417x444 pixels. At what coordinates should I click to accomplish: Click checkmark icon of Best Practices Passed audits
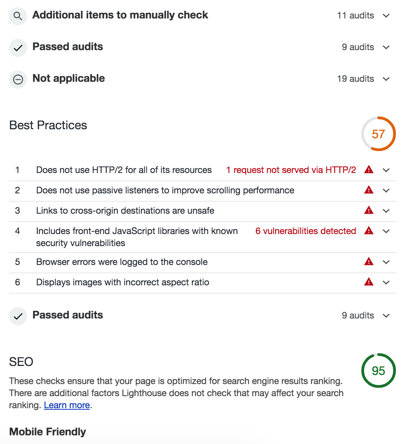click(x=18, y=316)
